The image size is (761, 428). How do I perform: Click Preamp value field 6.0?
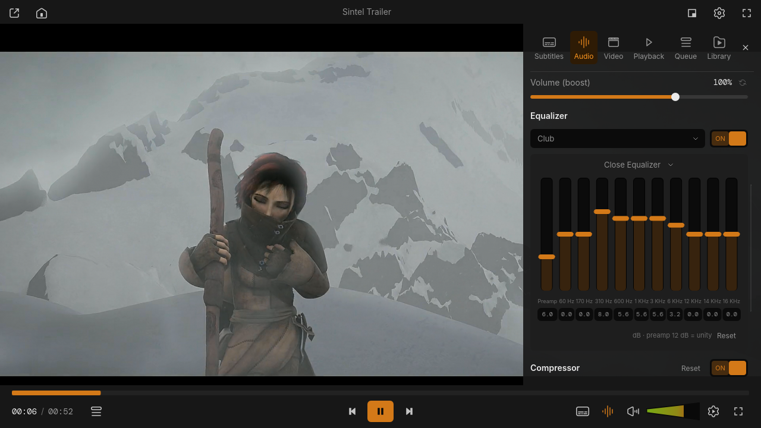point(547,314)
